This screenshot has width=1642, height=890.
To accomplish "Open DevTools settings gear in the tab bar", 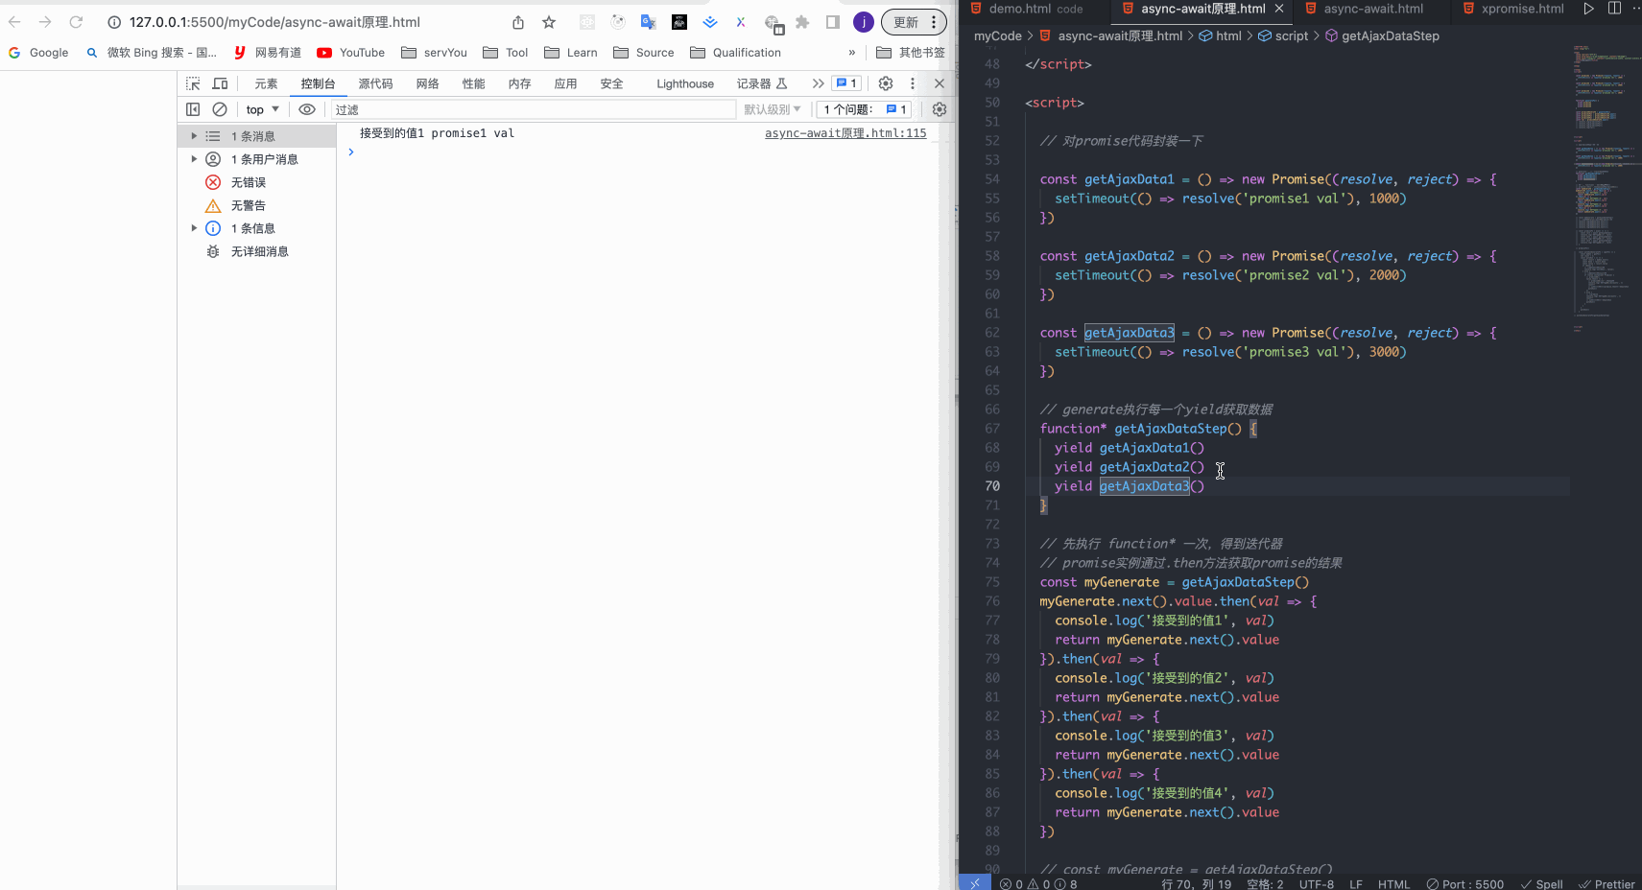I will (886, 83).
